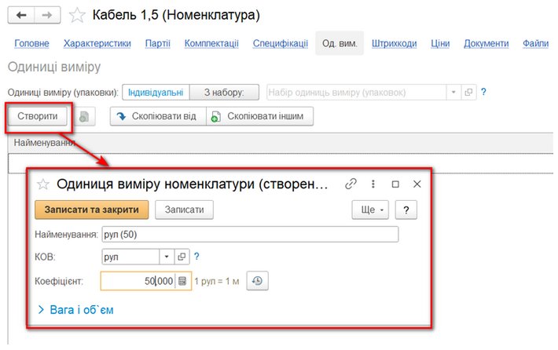The width and height of the screenshot is (558, 350).
Task: Star the Одиниця виміру номенклатури dialog
Action: 43,184
